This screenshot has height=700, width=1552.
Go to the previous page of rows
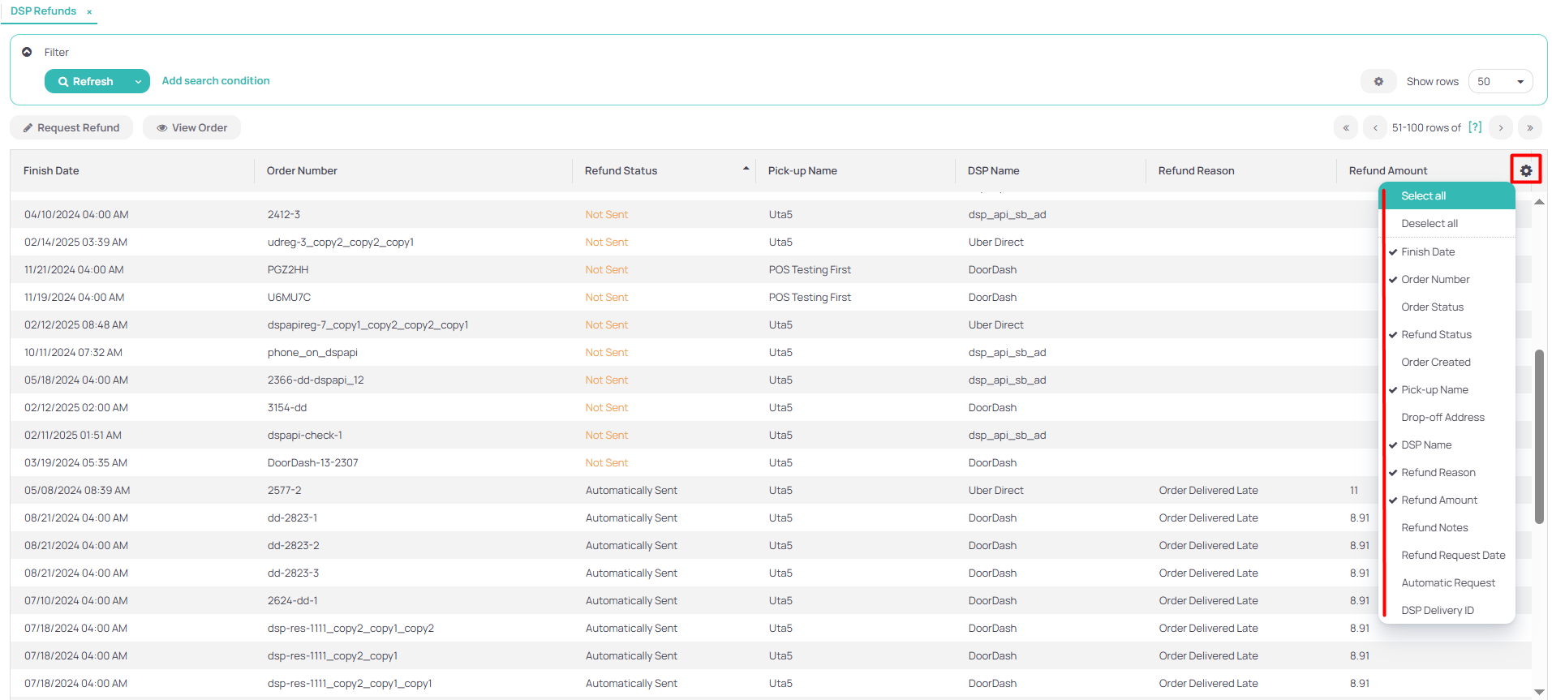[1375, 127]
